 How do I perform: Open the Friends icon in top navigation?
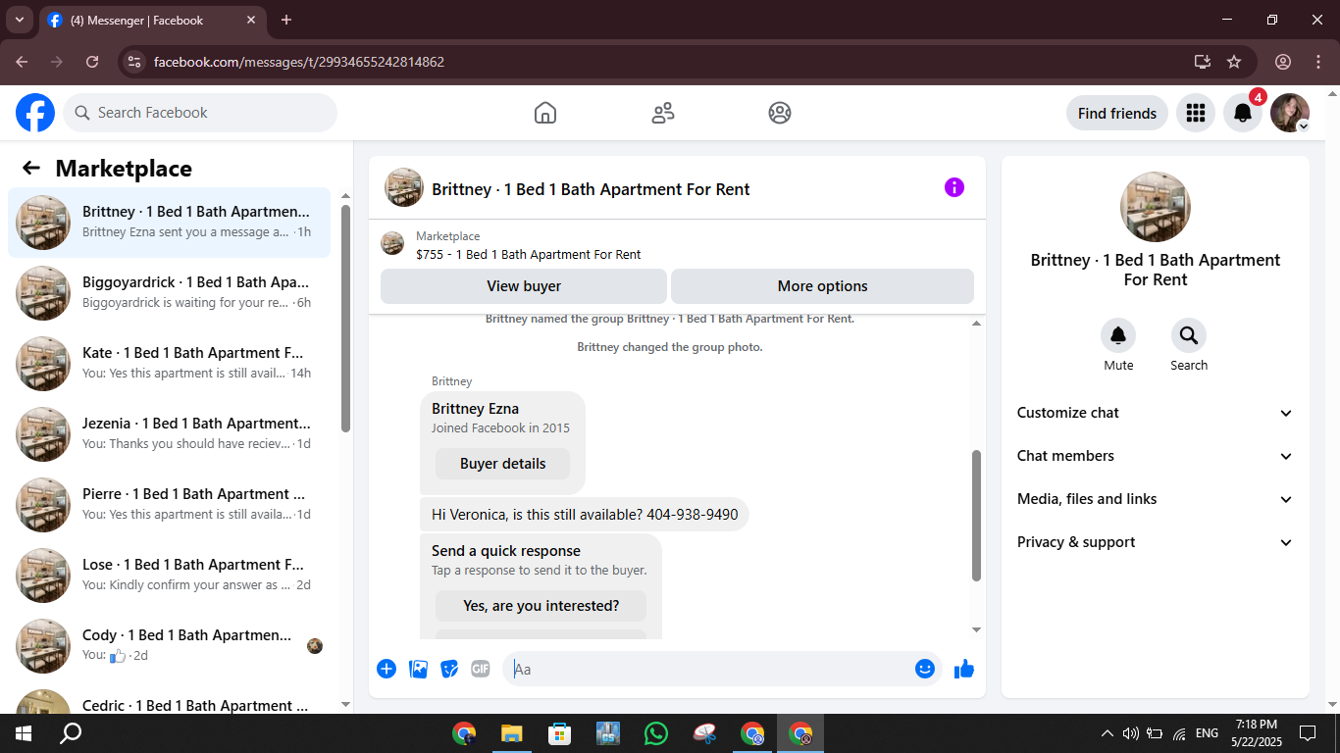click(x=663, y=113)
